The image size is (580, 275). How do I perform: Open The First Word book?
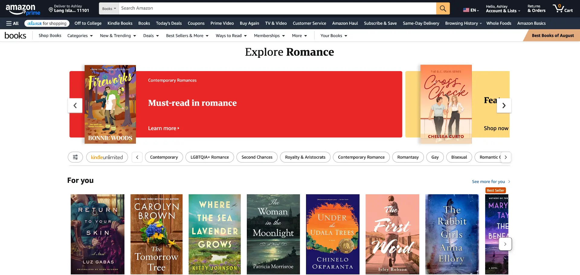392,234
